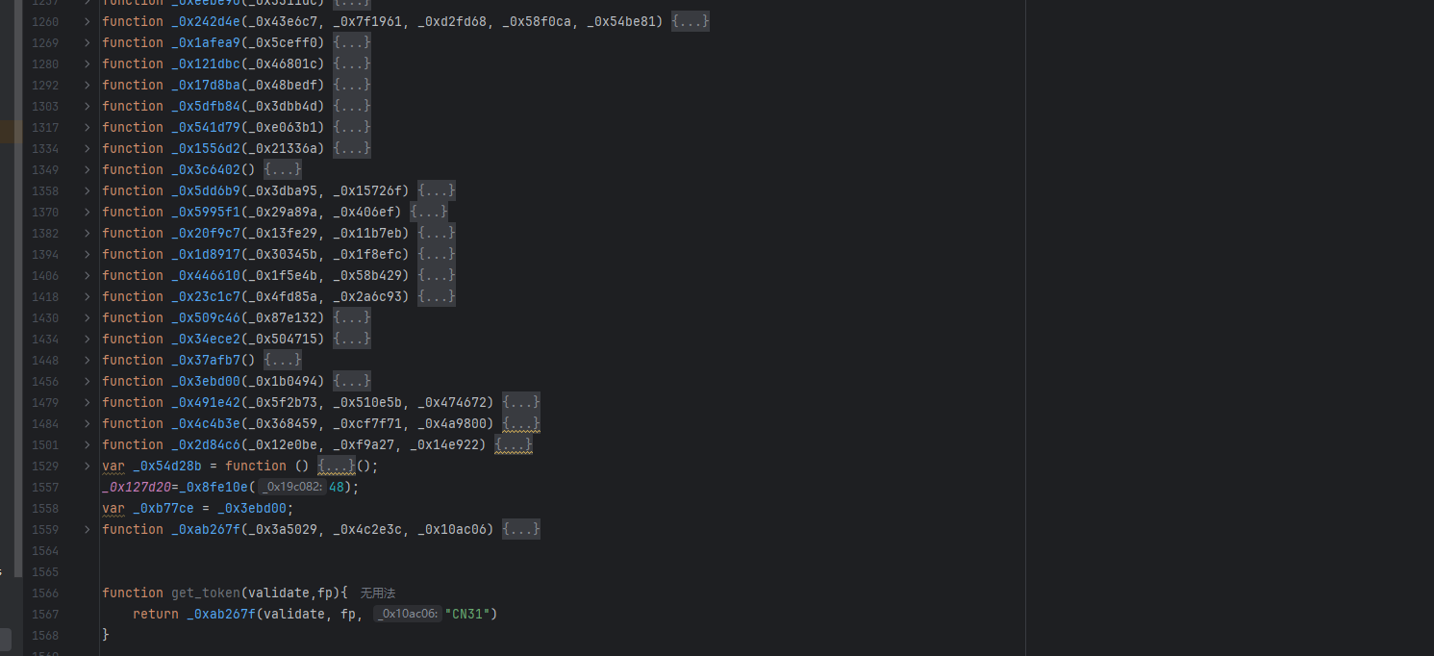Screen dimensions: 1434x656
Task: Expand fold arrow for function _0x5dd6b9
Action: 87,190
